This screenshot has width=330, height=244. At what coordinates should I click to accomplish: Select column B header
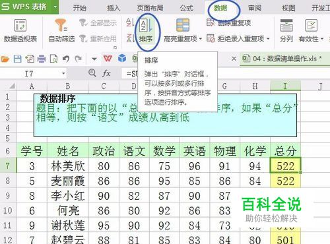(68, 86)
